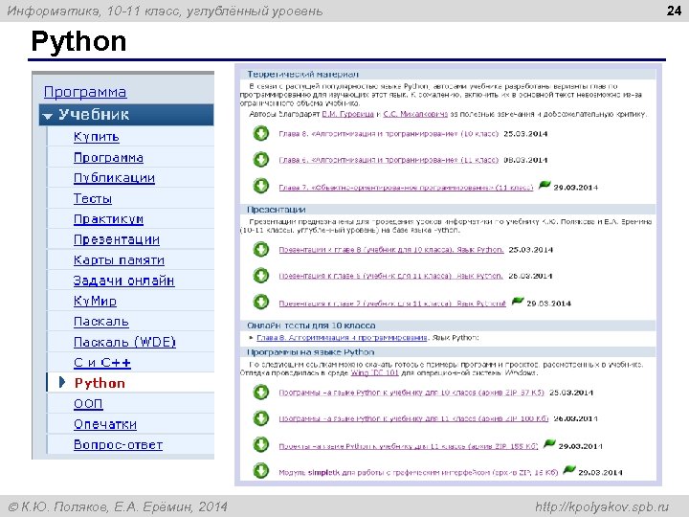
Task: Open С.С. Михалкович author link
Action: pos(415,114)
